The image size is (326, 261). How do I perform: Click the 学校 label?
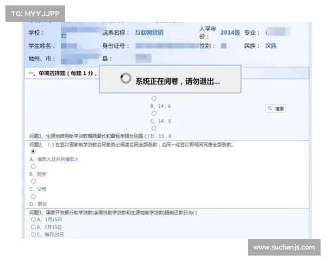point(36,33)
